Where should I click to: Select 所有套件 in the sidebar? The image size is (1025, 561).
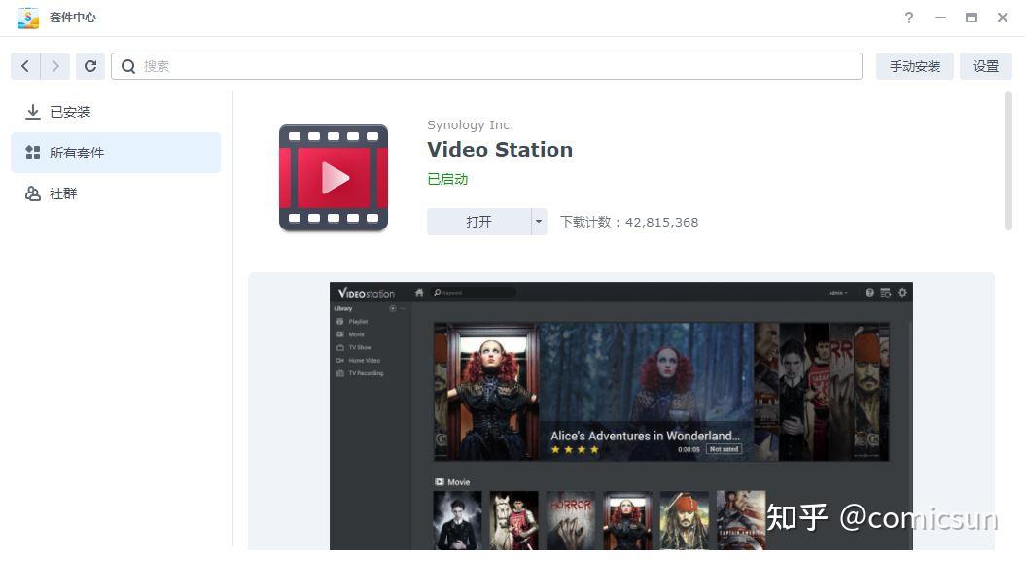tap(116, 153)
